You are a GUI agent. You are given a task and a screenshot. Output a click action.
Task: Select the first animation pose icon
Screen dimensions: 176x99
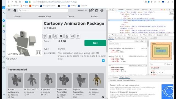coord(45,36)
